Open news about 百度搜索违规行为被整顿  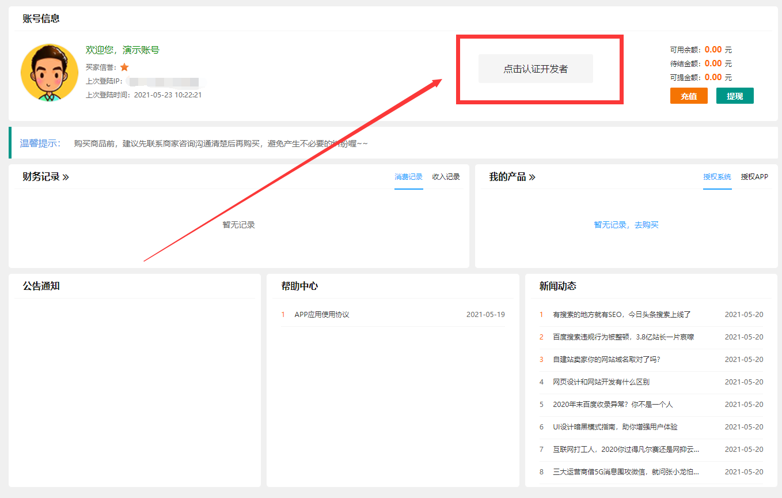pyautogui.click(x=623, y=337)
